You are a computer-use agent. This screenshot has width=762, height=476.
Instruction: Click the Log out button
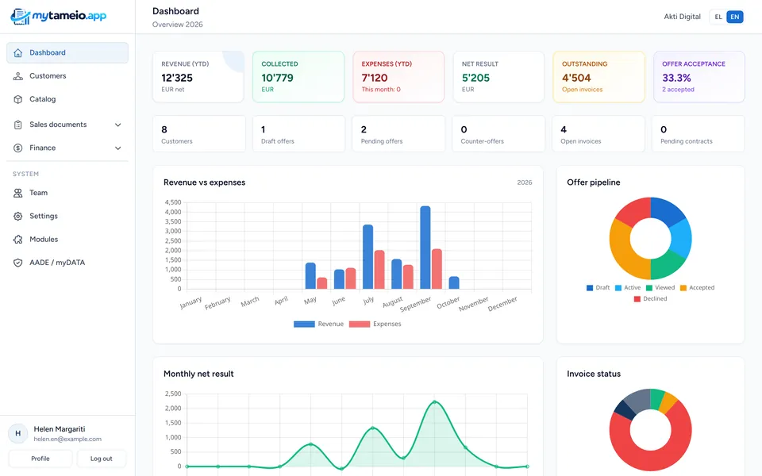[x=101, y=459]
